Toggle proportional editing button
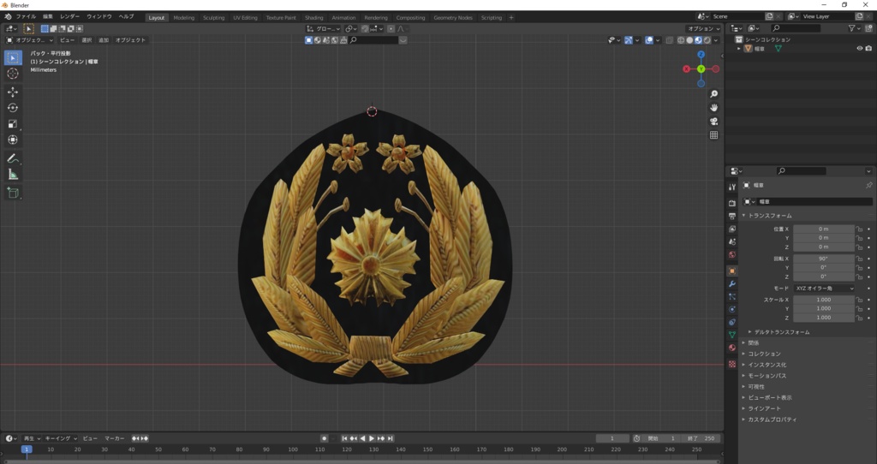Screen dimensions: 877x464 (391, 28)
